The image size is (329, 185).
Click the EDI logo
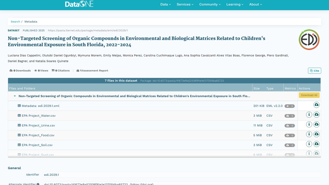(x=309, y=40)
